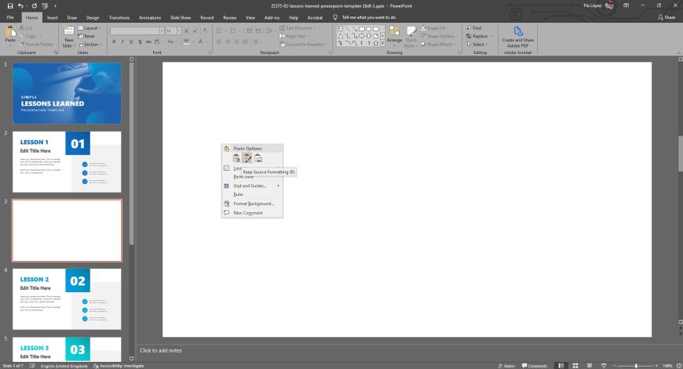Click Undo in the quick access toolbar
The image size is (683, 369).
pos(20,5)
